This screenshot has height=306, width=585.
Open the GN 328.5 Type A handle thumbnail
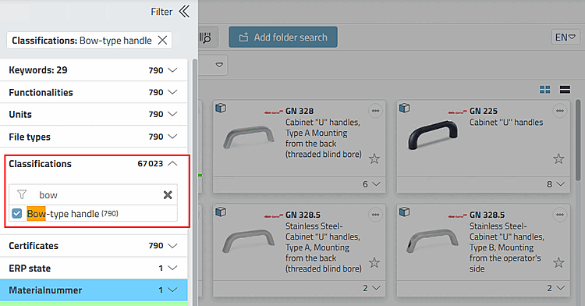[x=248, y=241]
